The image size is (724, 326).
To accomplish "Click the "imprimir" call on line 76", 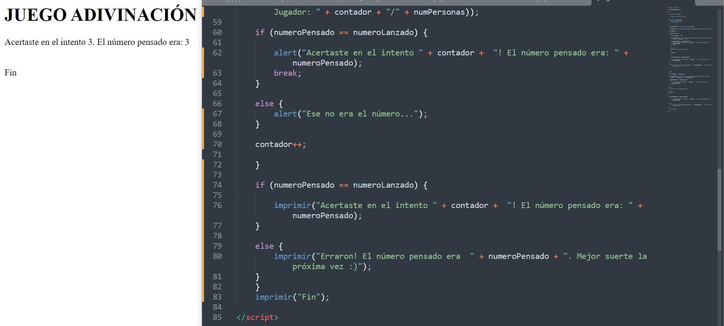I will [292, 205].
